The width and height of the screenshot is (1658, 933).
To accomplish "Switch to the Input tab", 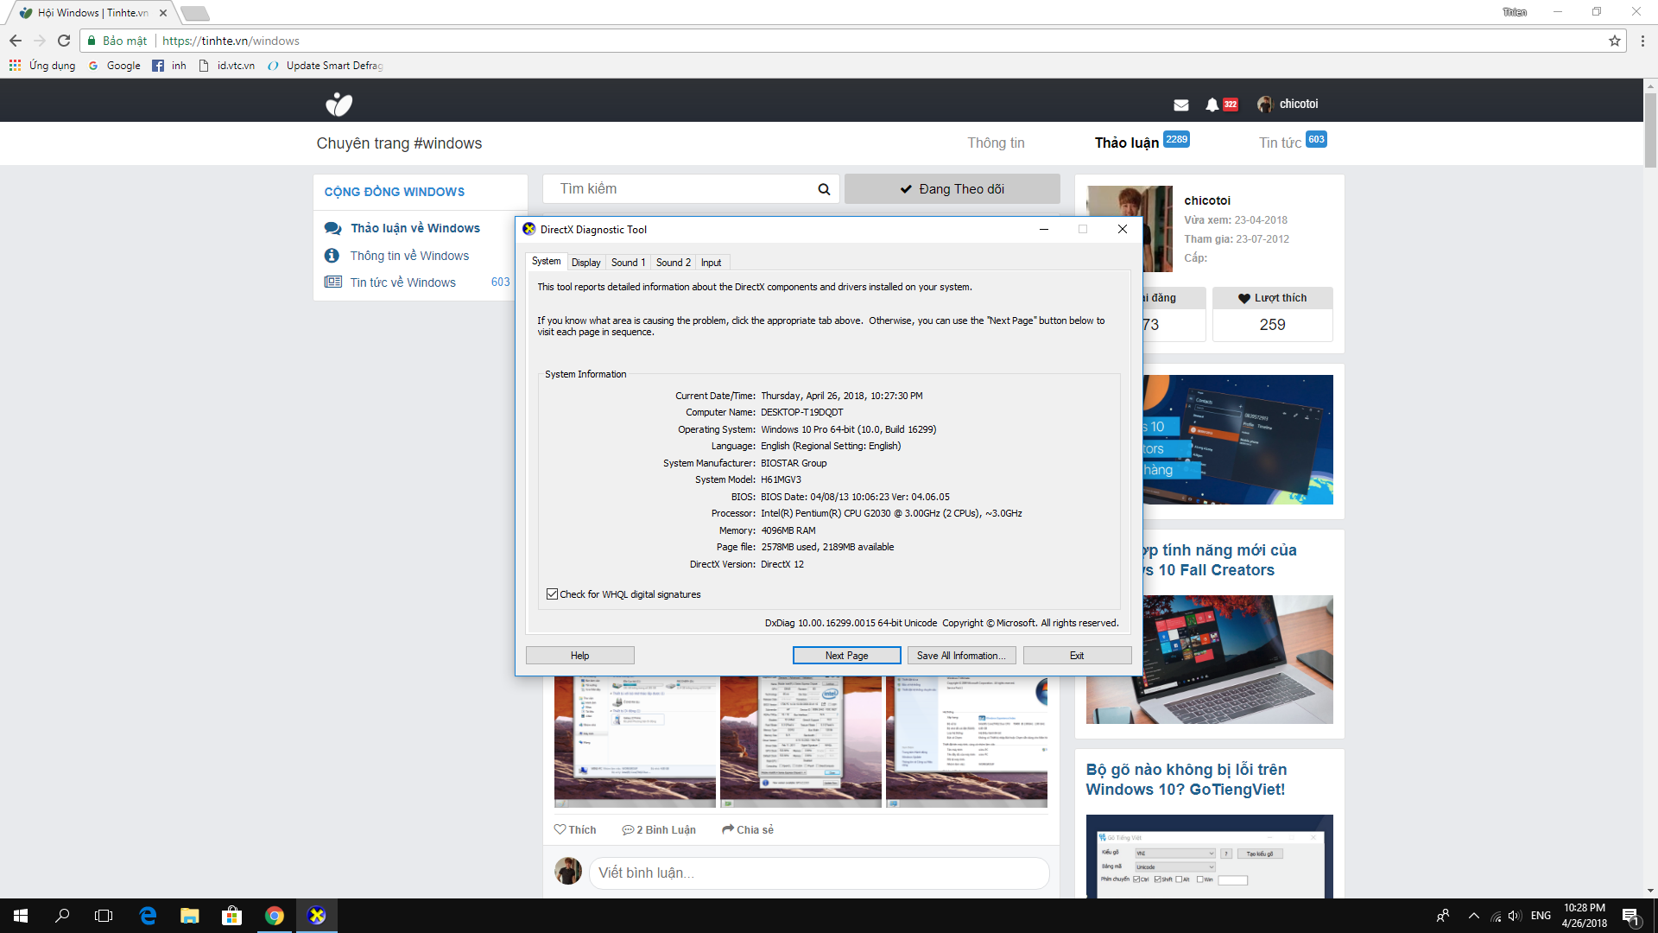I will click(712, 263).
